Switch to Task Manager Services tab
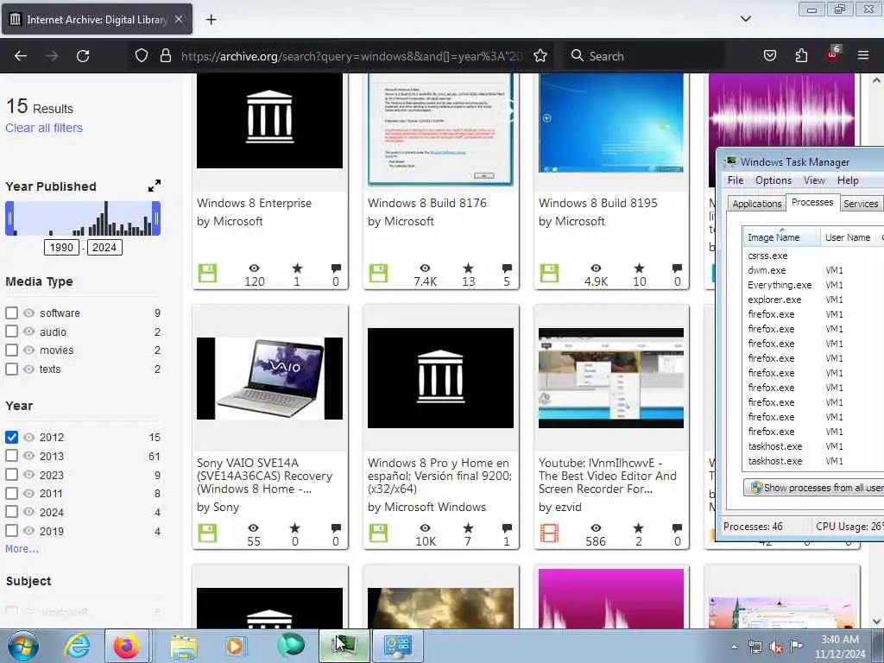 (x=861, y=204)
